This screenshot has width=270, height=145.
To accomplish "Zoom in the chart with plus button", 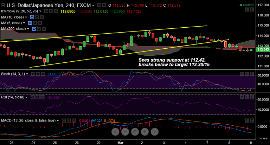I will (145, 132).
